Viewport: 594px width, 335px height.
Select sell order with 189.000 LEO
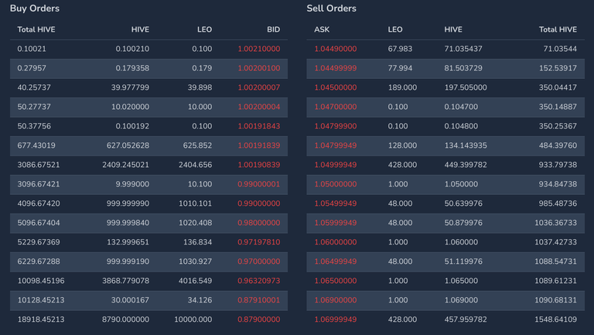[x=445, y=87]
